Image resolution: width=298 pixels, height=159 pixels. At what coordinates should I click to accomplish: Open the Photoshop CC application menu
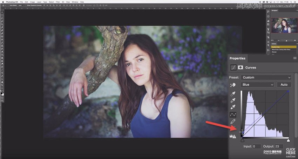(x=12, y=2)
